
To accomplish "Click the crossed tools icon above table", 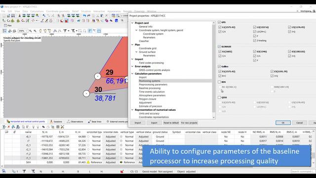I will 62,127.
